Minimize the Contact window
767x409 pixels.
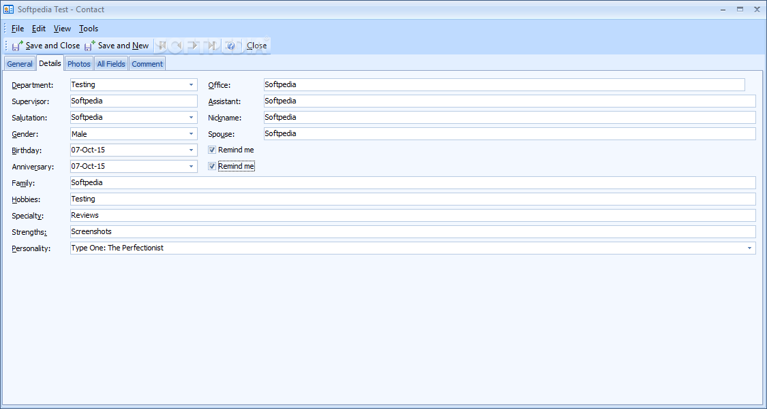click(x=723, y=10)
